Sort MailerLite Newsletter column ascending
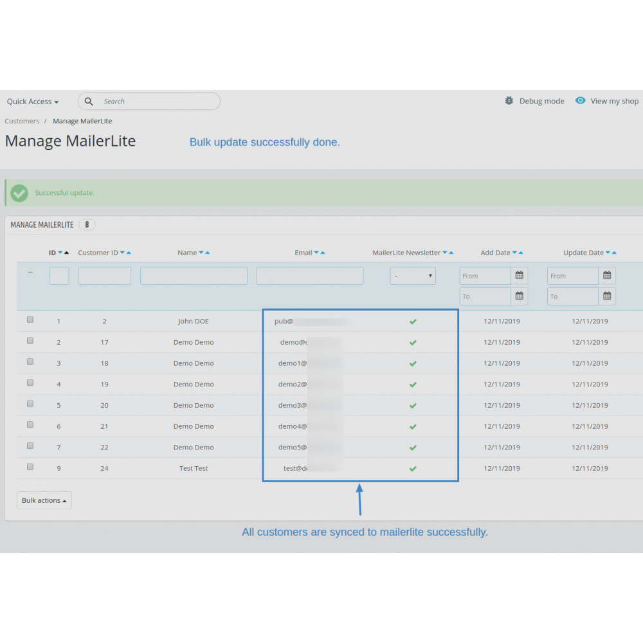 (451, 253)
